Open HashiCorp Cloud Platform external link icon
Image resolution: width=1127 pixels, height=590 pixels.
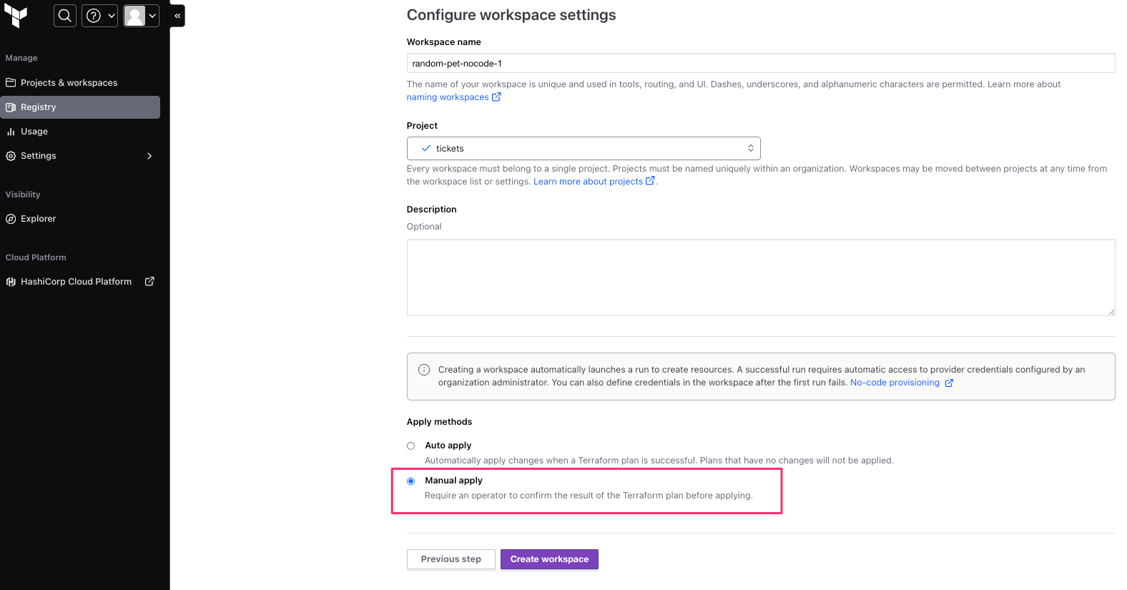tap(149, 282)
